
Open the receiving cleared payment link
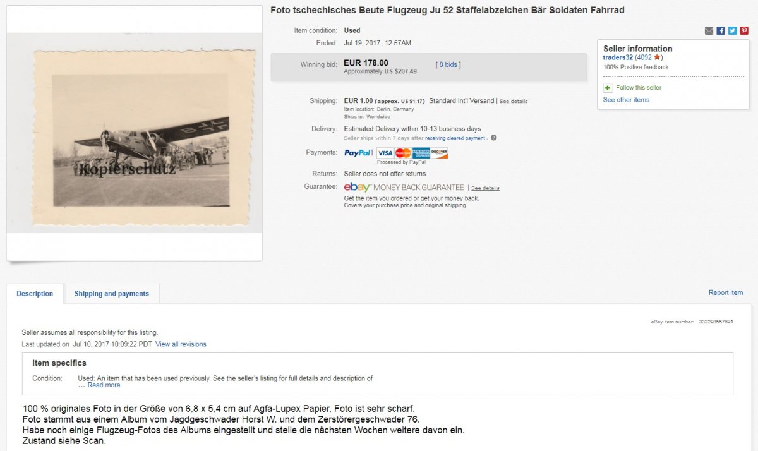point(455,138)
